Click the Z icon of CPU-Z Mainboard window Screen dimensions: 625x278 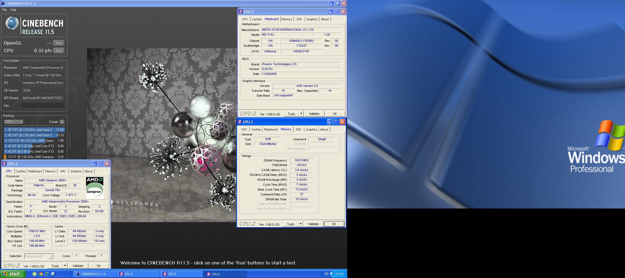240,11
